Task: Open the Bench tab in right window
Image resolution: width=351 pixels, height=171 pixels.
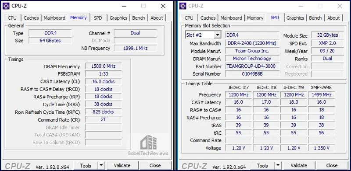Action: click(x=315, y=18)
